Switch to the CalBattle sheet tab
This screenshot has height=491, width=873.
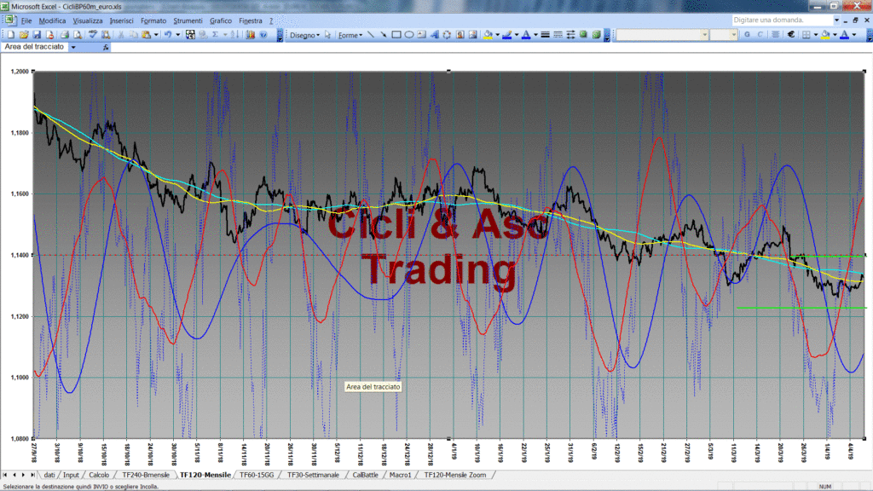coord(365,475)
